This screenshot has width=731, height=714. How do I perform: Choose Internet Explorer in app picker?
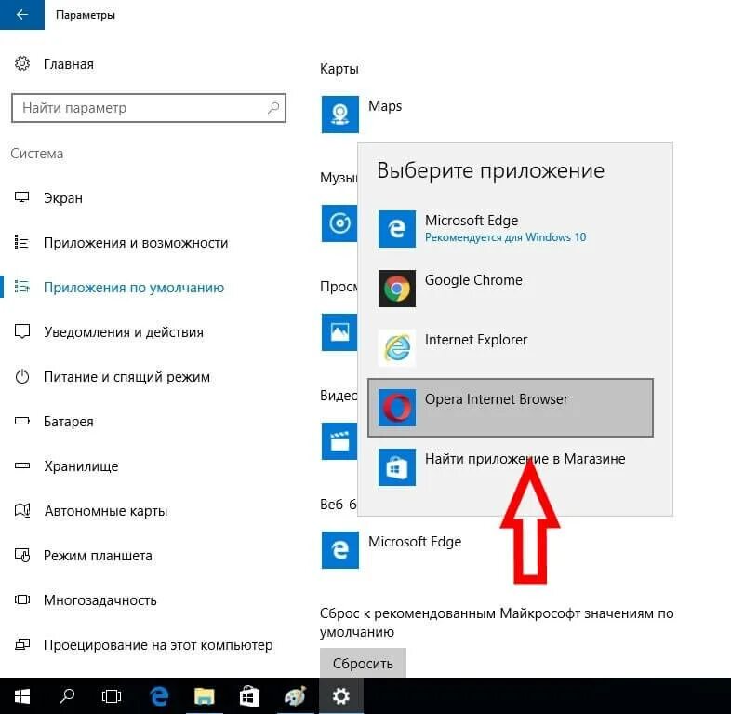[x=511, y=348]
